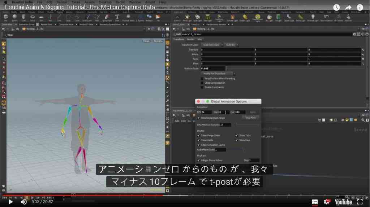This screenshot has height=207, width=370.
Task: Open the Geometry Spreadsheet pane tab
Action: click(x=110, y=25)
